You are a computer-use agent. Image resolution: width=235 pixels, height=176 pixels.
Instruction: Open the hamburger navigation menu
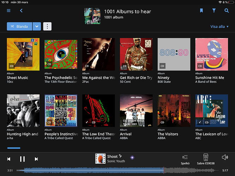tap(8, 11)
